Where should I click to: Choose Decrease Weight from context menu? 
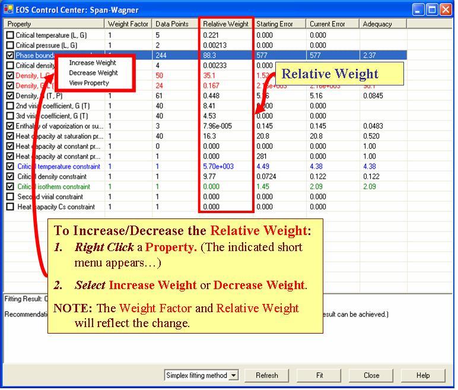pos(93,73)
